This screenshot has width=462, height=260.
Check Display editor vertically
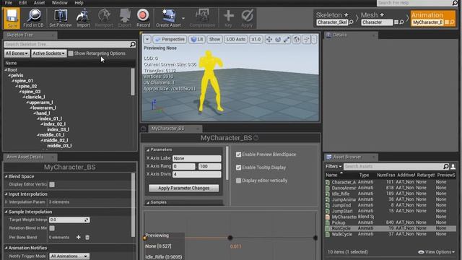[238, 181]
